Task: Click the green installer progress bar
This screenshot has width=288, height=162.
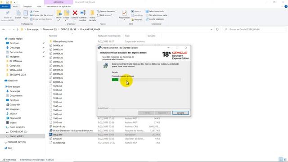Action: [146, 80]
